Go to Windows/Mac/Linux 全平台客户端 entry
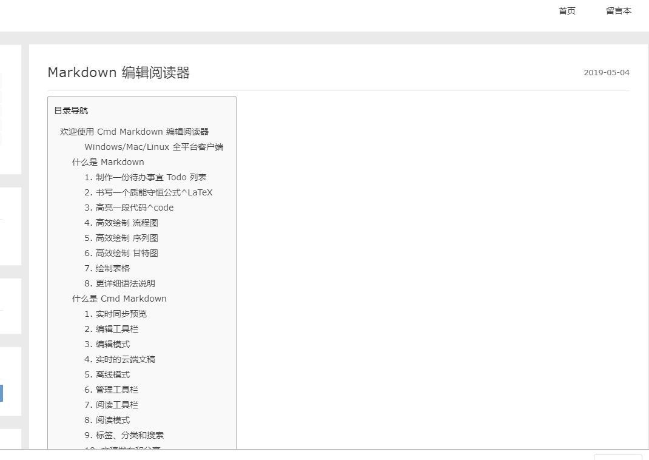 point(153,147)
